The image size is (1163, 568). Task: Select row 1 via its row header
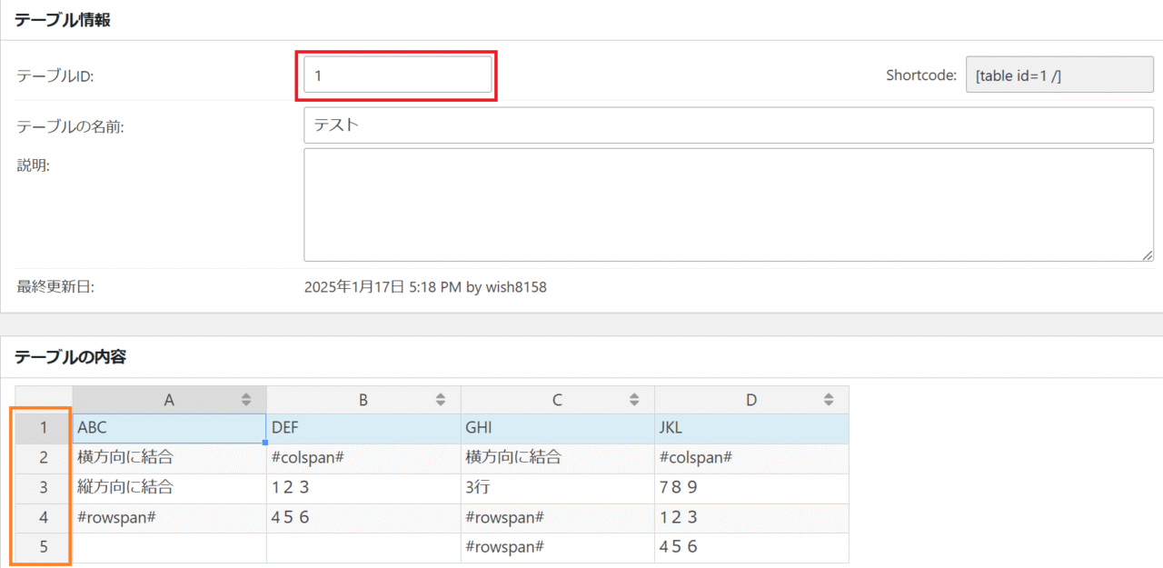tap(44, 428)
